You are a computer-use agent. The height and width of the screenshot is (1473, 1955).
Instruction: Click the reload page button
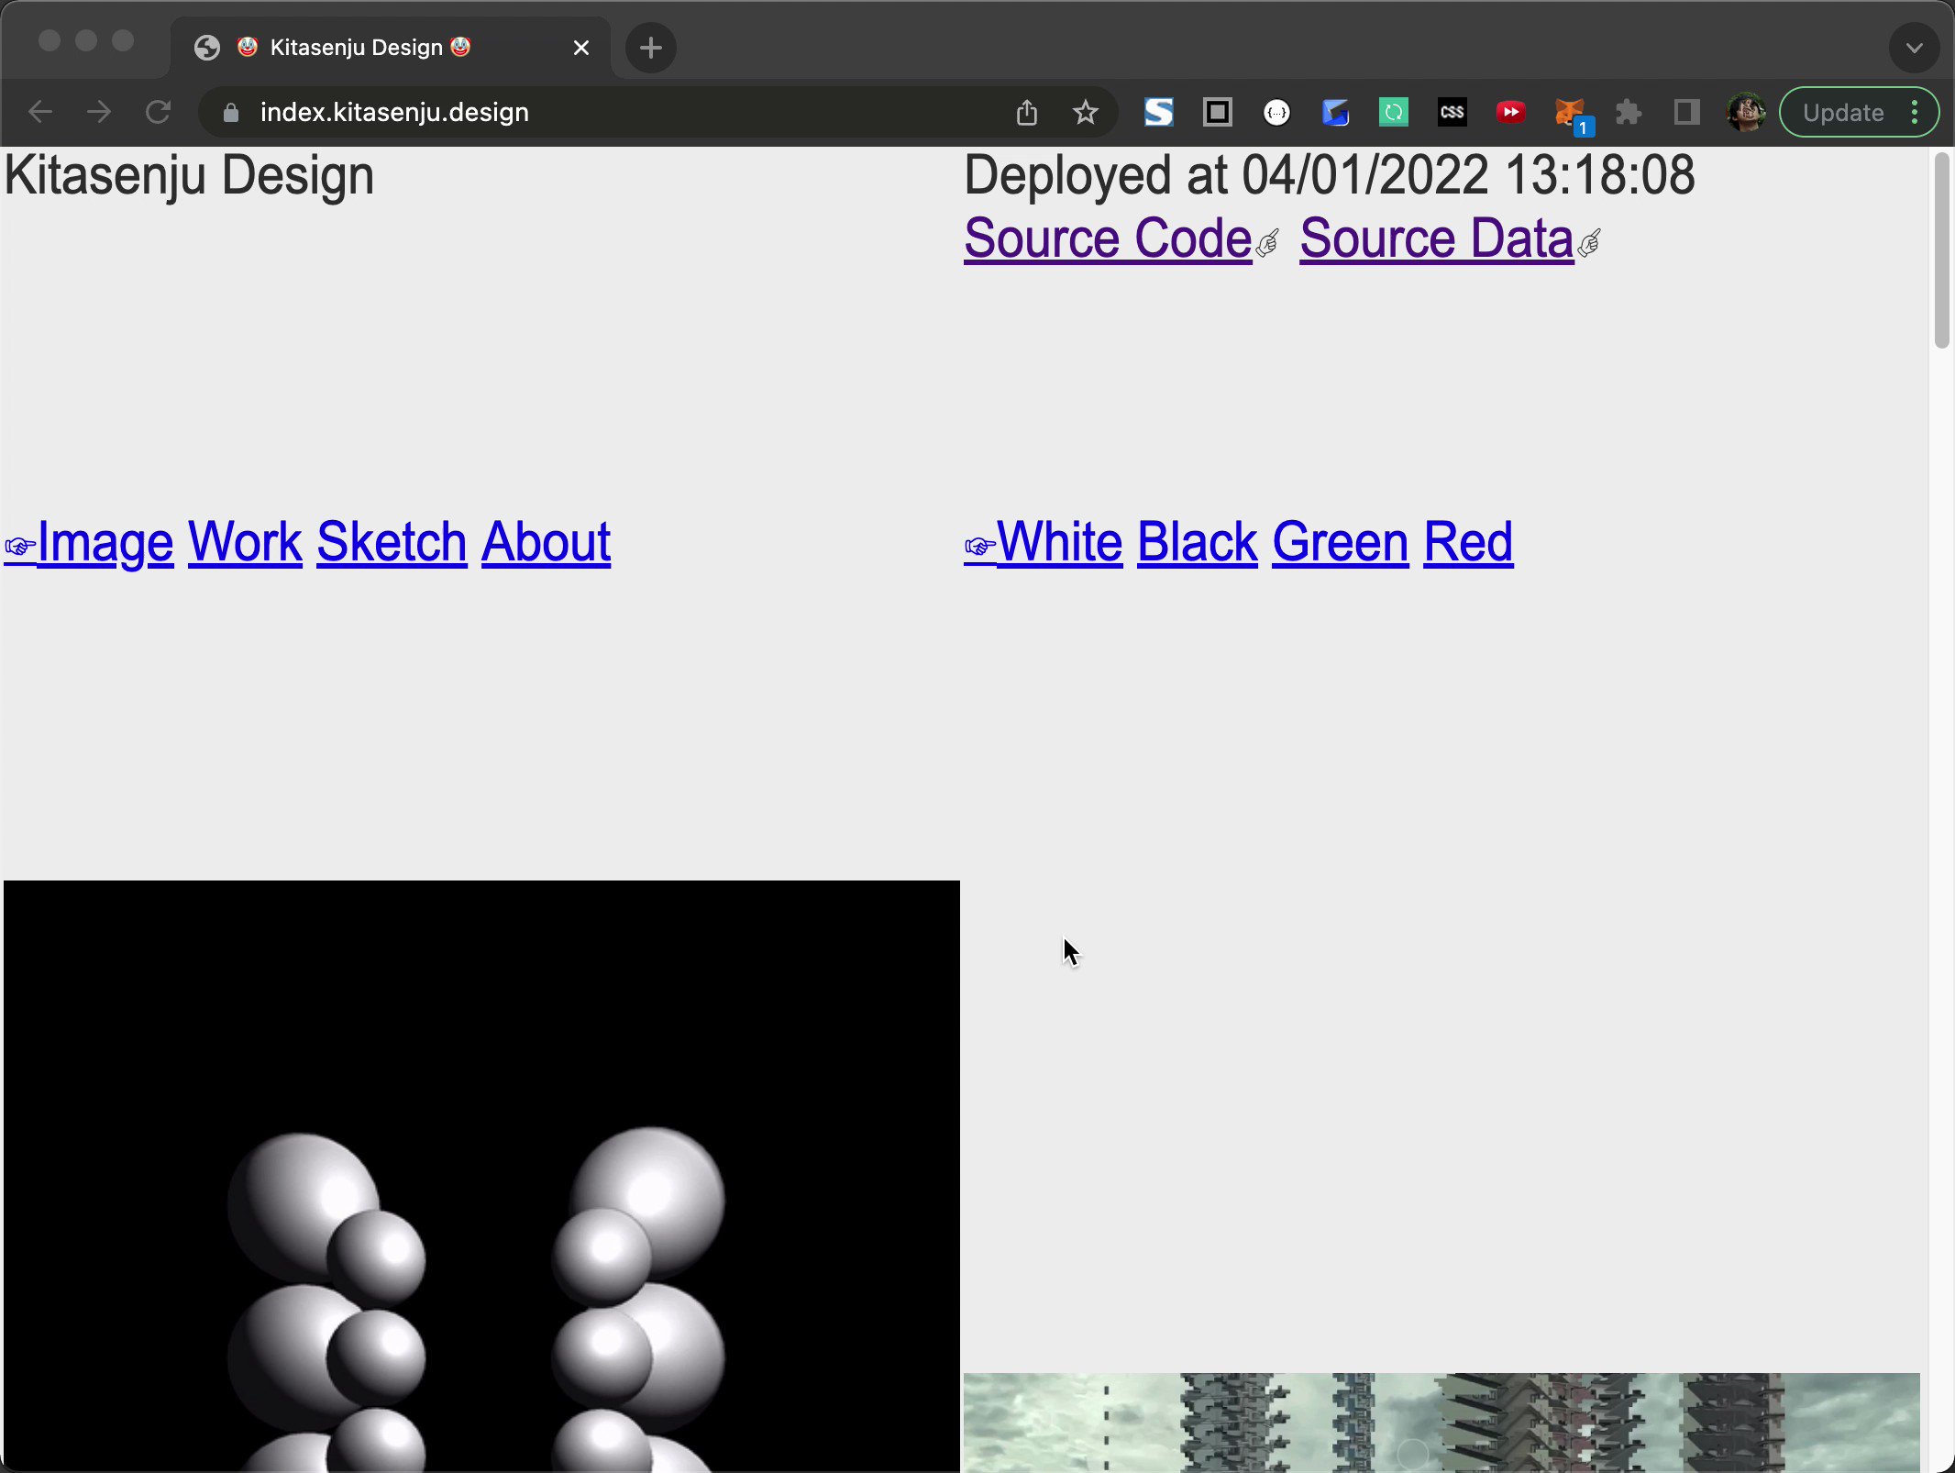(158, 113)
